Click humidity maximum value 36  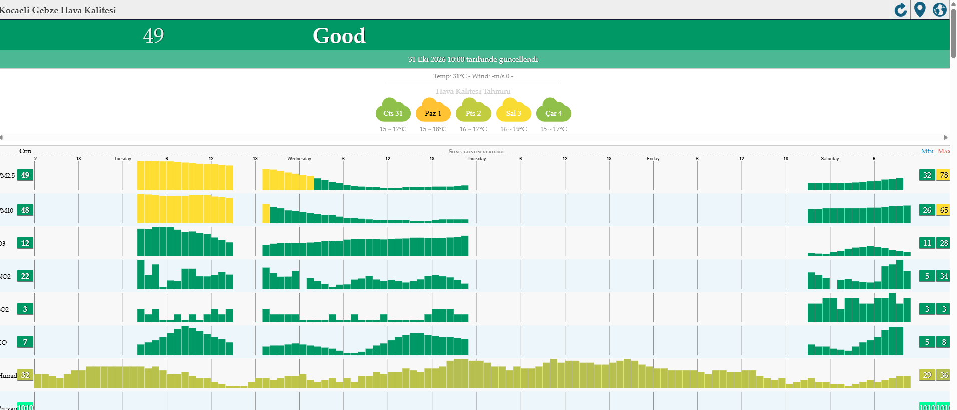944,375
